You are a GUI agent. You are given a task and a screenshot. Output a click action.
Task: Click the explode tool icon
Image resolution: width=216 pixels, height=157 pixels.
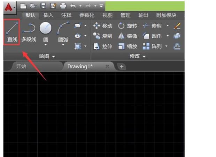coord(177,36)
